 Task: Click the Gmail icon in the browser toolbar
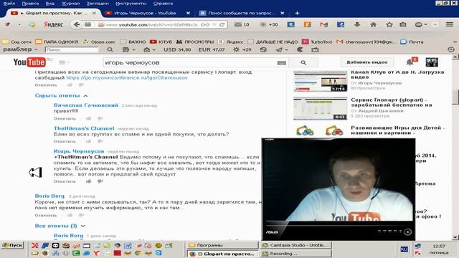(x=323, y=24)
